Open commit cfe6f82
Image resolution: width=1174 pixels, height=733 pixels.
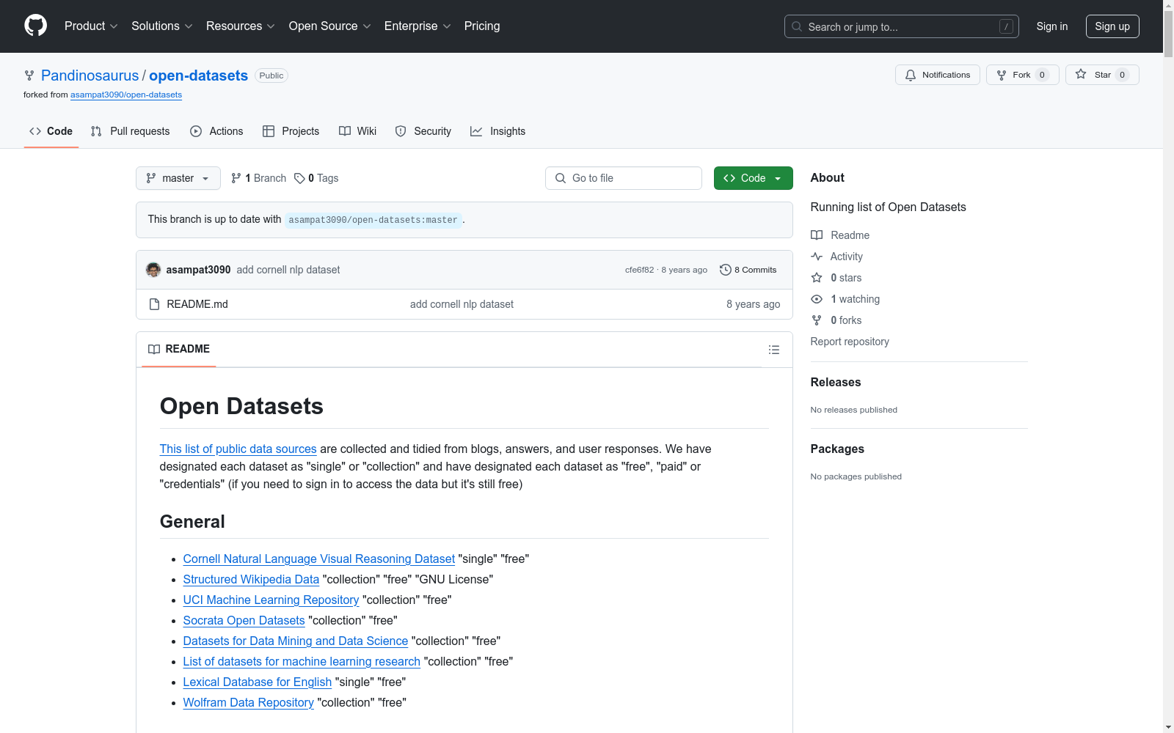tap(639, 270)
